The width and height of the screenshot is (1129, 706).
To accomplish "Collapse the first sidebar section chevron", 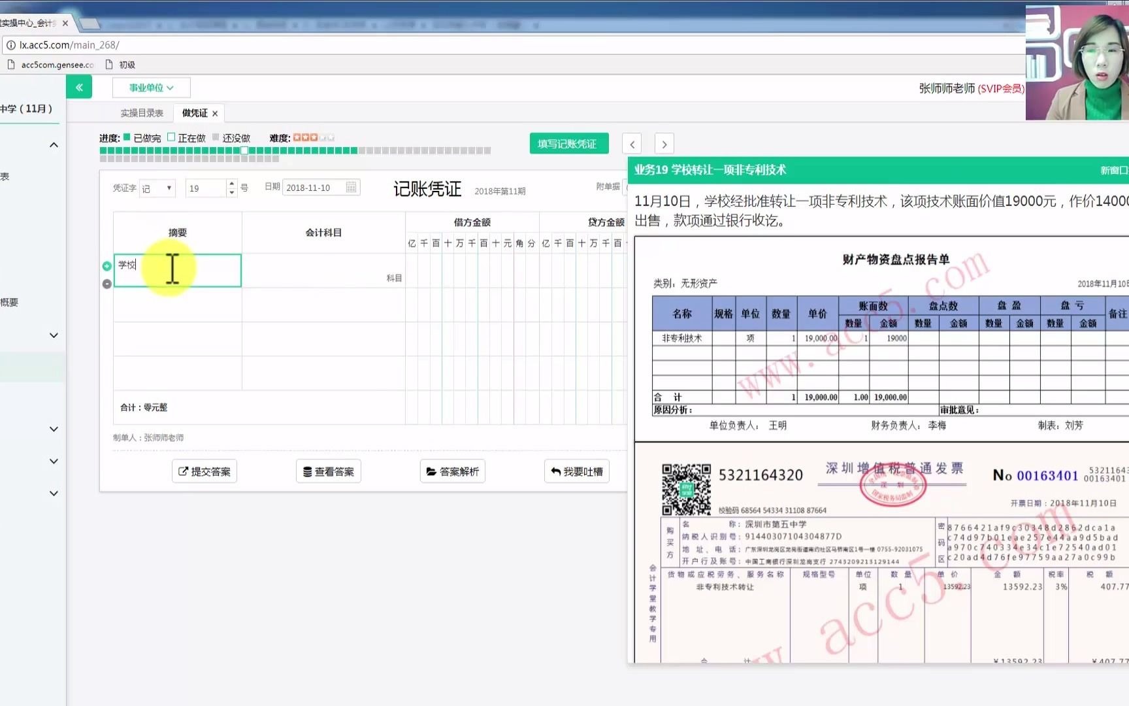I will (54, 145).
